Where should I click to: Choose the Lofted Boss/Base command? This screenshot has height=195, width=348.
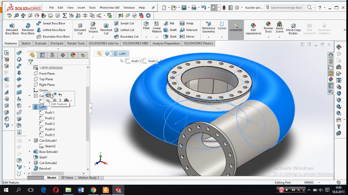pyautogui.click(x=51, y=30)
